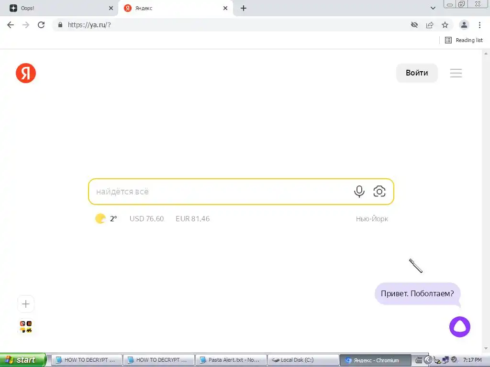The height and width of the screenshot is (367, 490).
Task: Select the Яндекс browser tab
Action: pyautogui.click(x=175, y=8)
